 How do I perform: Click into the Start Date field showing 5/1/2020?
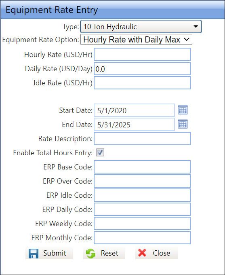[x=134, y=110]
